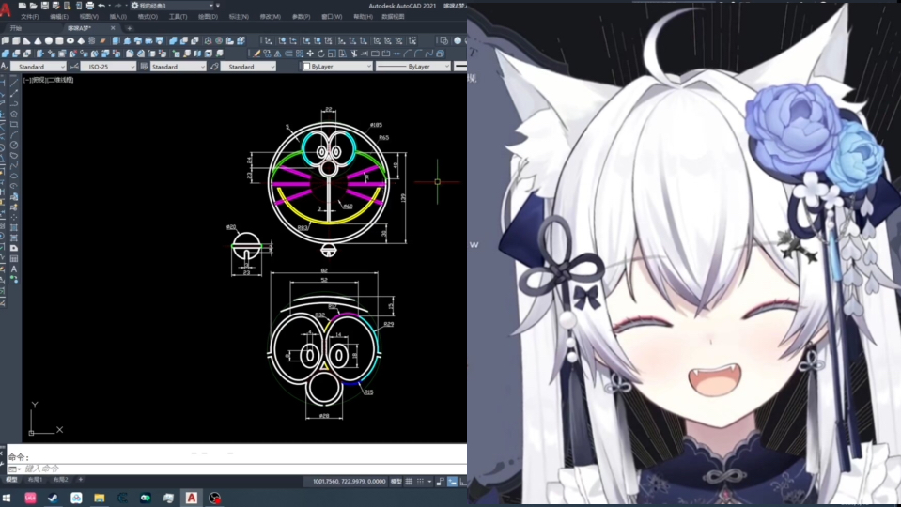Select the Ellipse tool in Draw toolbar
Viewport: 901px width, 507px height.
coord(14,176)
